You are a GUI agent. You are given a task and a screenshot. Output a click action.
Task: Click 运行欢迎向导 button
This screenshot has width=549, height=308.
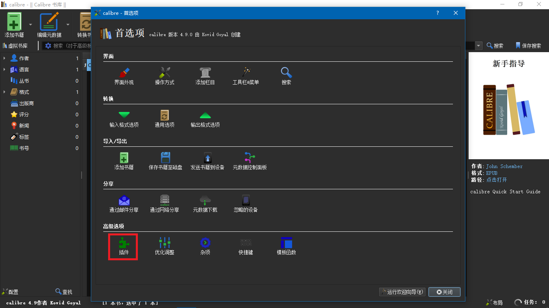[x=402, y=292]
